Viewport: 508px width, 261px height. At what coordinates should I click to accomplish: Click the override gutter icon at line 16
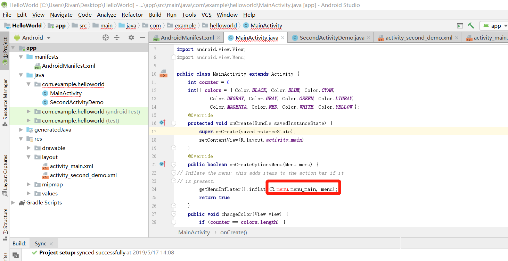[163, 123]
